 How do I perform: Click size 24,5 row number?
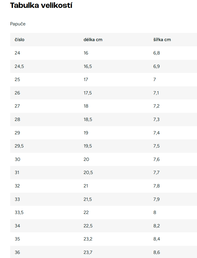(x=19, y=66)
